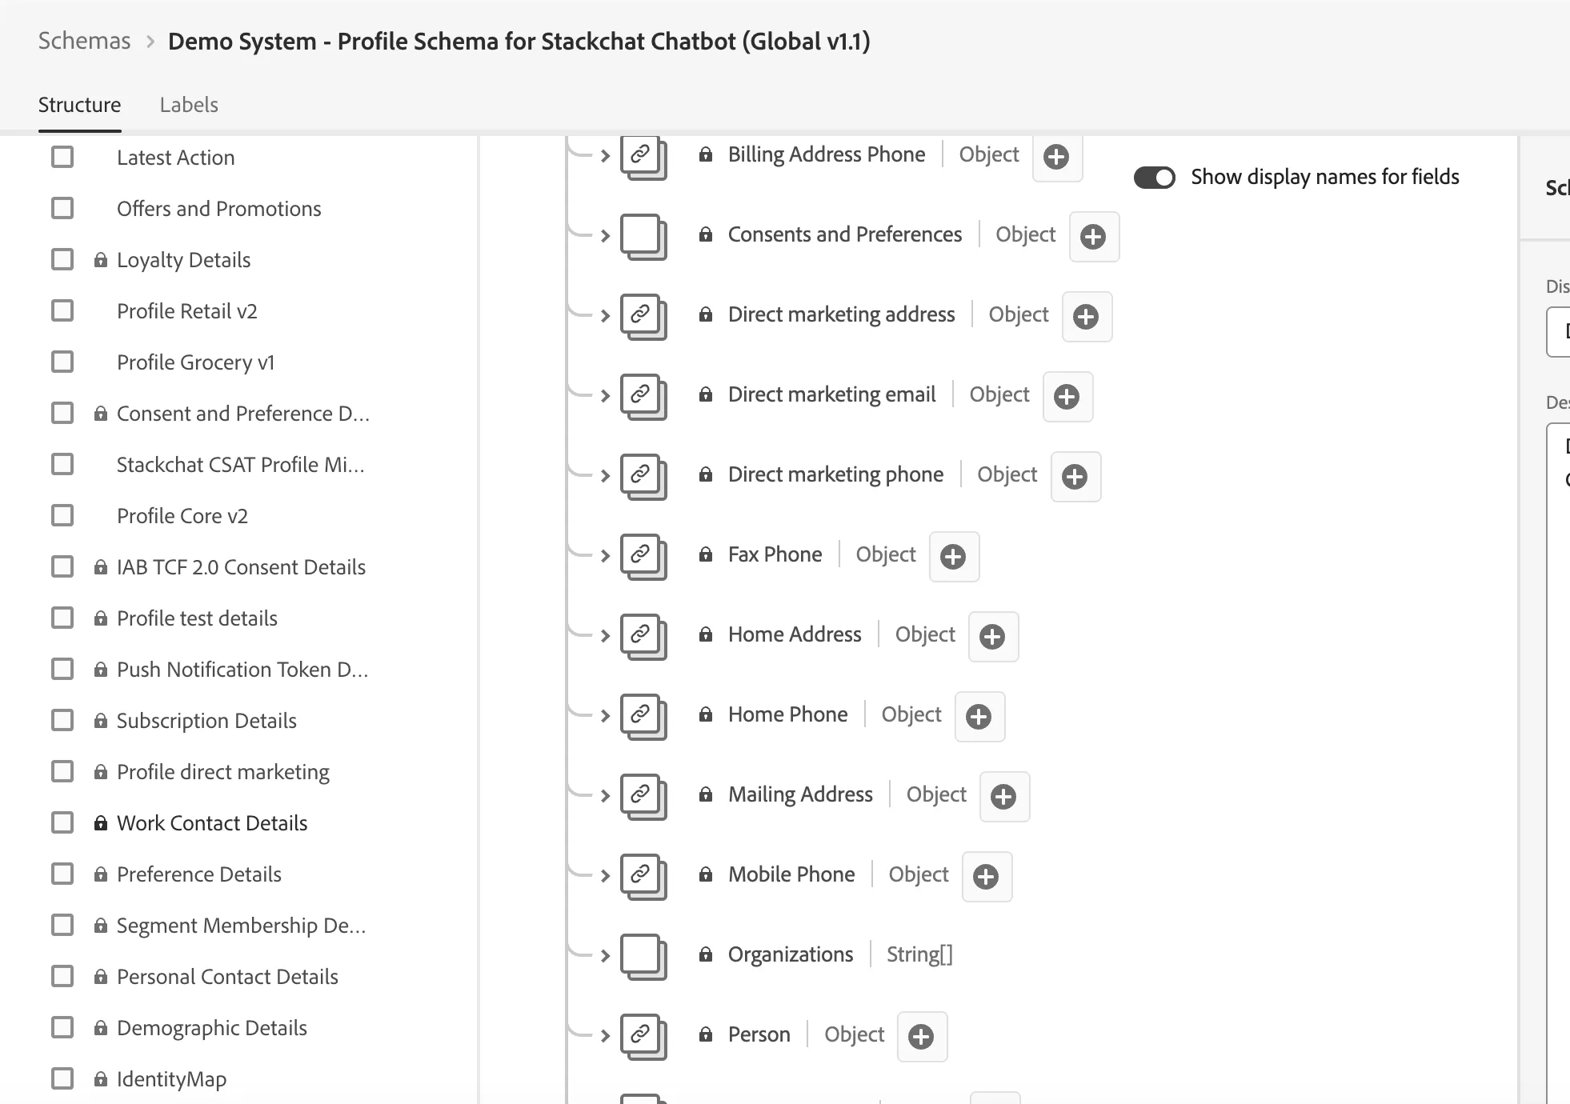Expand the Direct marketing email node
The height and width of the screenshot is (1104, 1570).
[605, 395]
